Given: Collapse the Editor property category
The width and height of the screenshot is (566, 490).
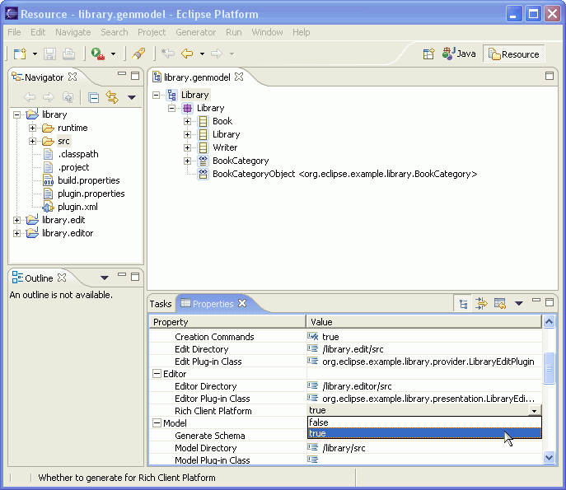Looking at the screenshot, I should (x=157, y=373).
